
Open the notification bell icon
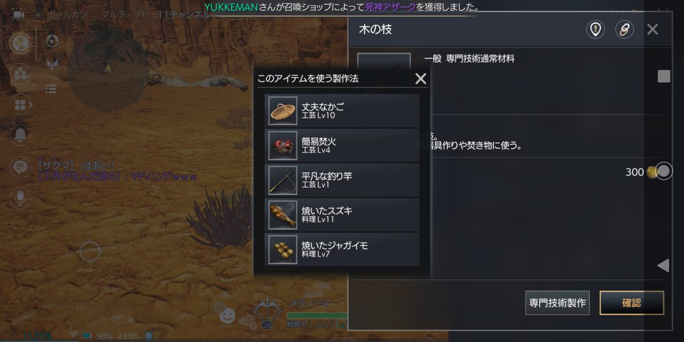coord(20,135)
